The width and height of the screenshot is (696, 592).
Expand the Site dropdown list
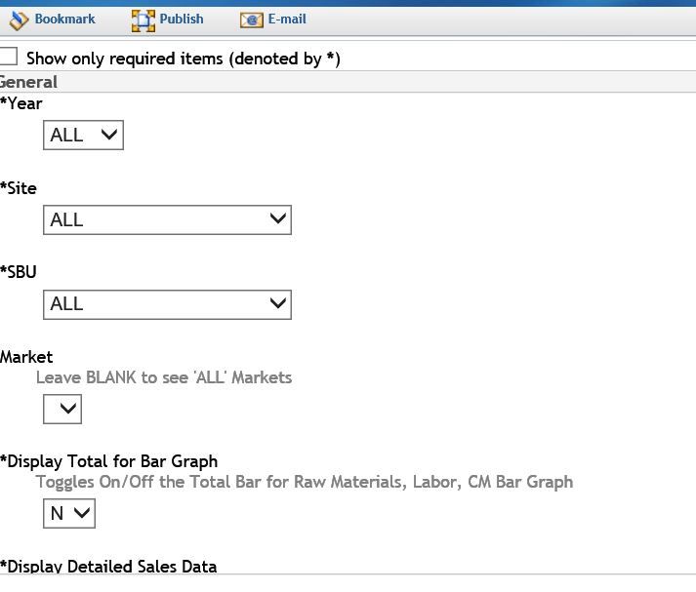tap(167, 219)
